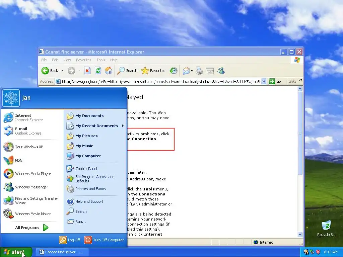Launch Internet Explorer from Start menu
343x257 pixels.
click(x=31, y=117)
